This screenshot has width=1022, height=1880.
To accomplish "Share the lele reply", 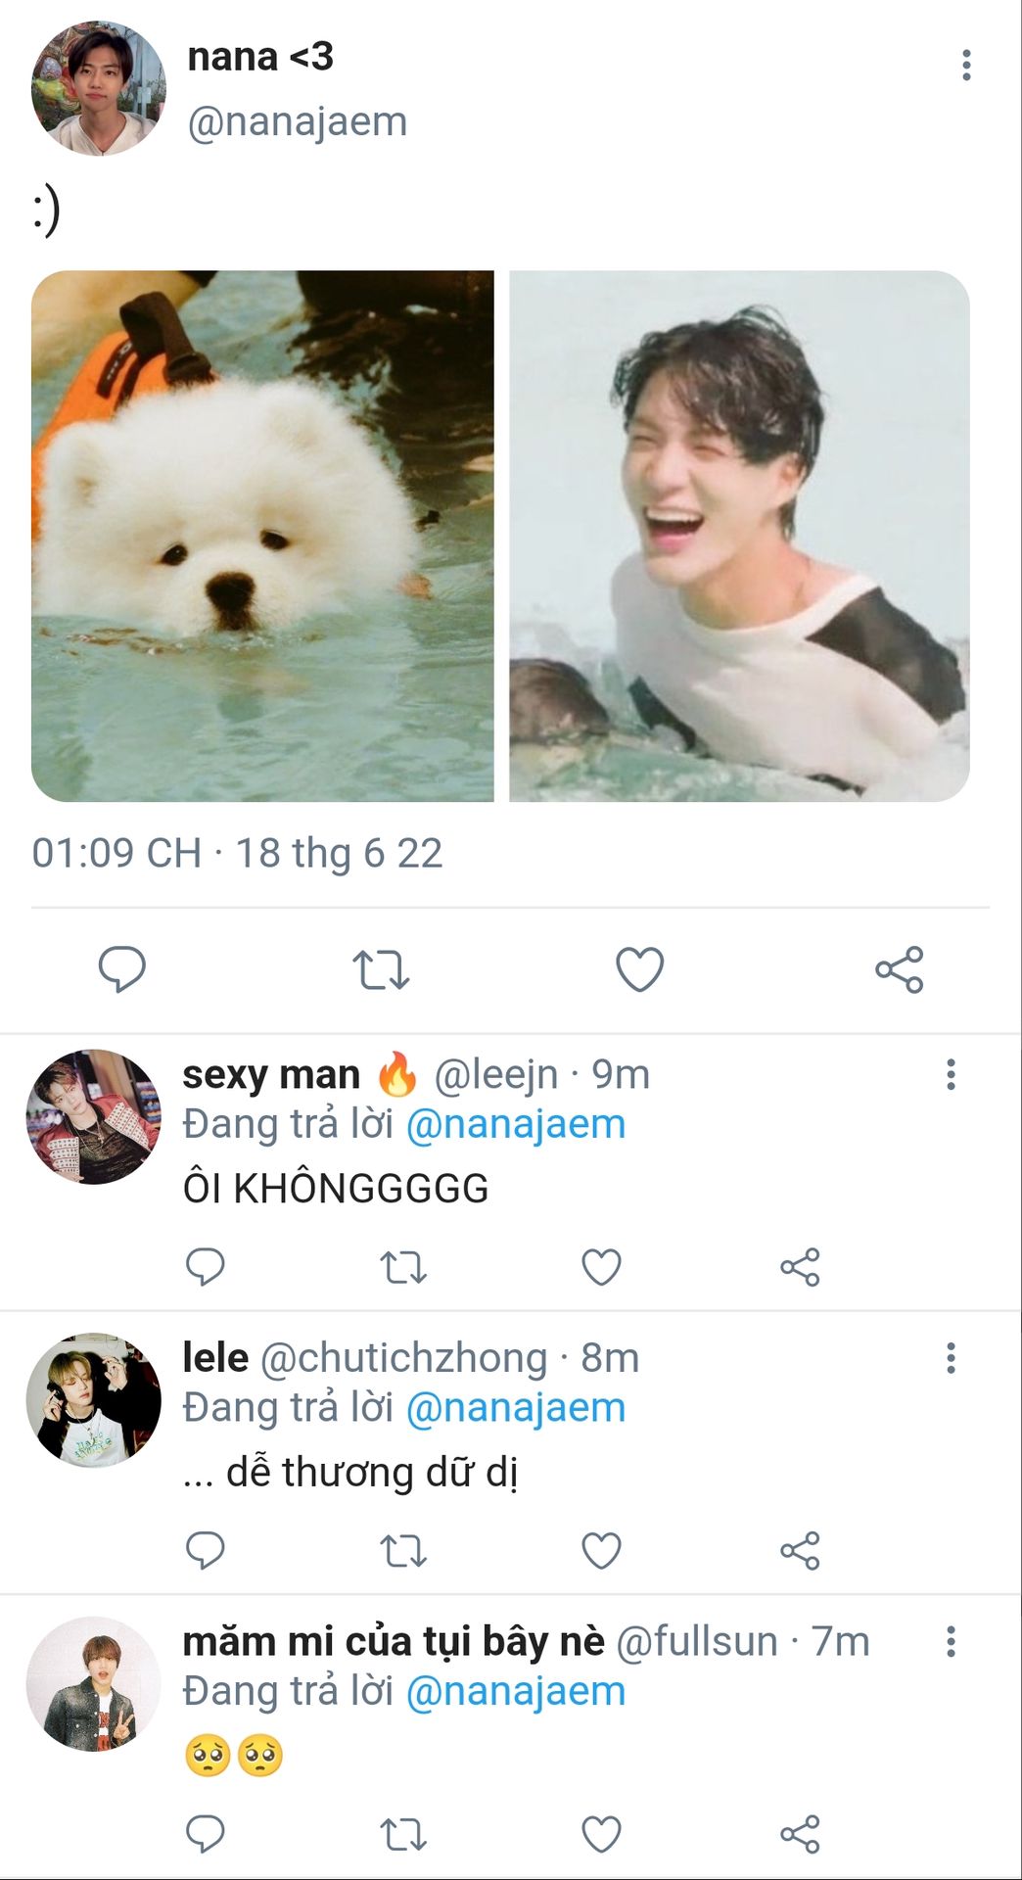I will [800, 1550].
